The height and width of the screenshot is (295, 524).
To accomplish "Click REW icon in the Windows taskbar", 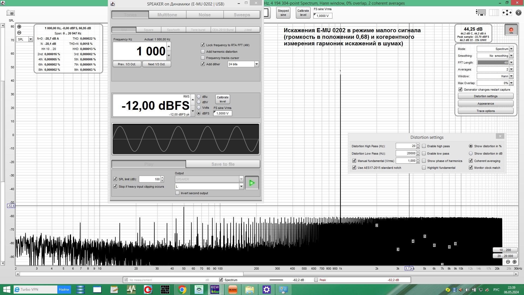I will [x=215, y=290].
